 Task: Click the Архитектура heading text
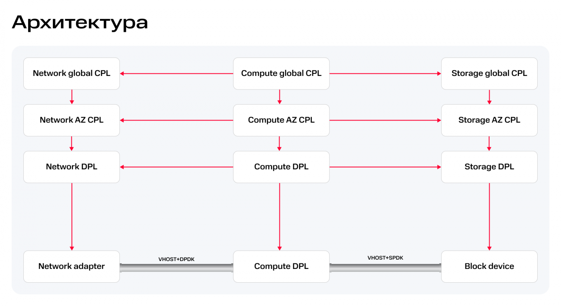(80, 22)
